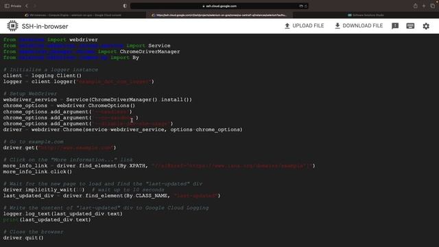The height and width of the screenshot is (247, 439).
Task: Click 'chrome_options = webdriver.ChromeOptions()' line
Action: (x=69, y=106)
